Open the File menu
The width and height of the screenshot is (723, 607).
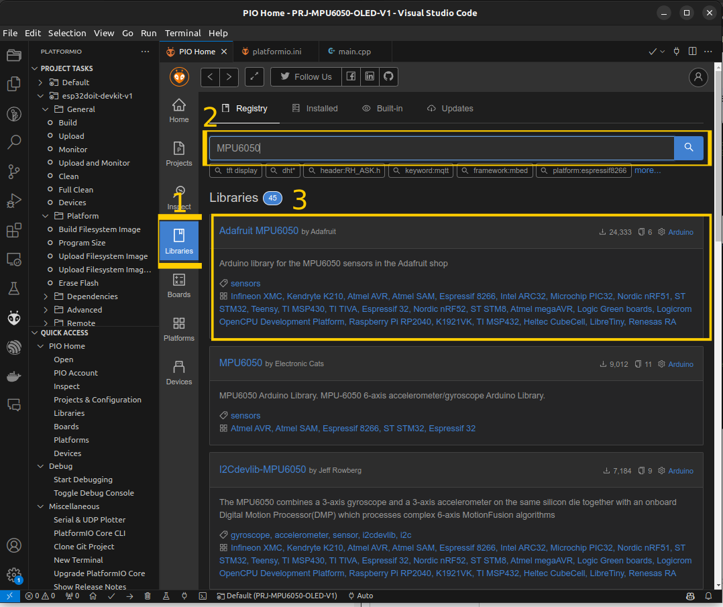pyautogui.click(x=10, y=34)
